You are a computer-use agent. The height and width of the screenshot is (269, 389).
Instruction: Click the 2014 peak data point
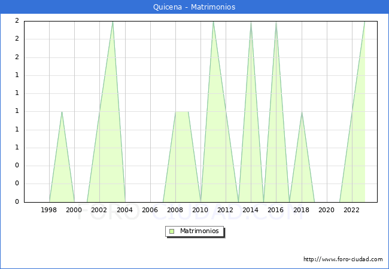(251, 22)
